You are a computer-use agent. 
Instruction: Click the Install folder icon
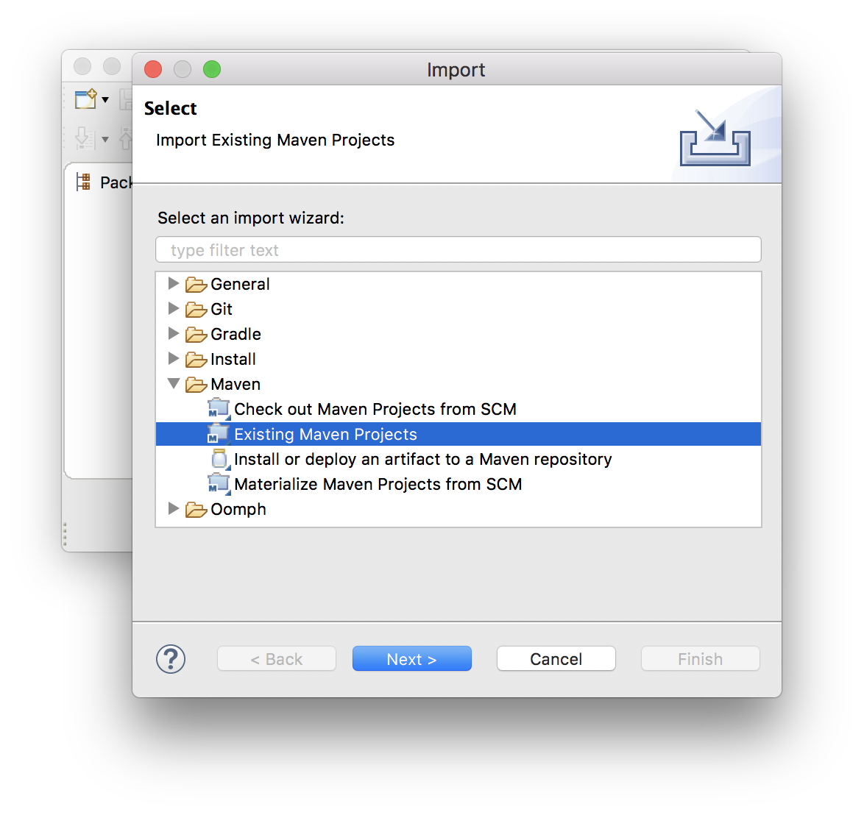[x=196, y=360]
